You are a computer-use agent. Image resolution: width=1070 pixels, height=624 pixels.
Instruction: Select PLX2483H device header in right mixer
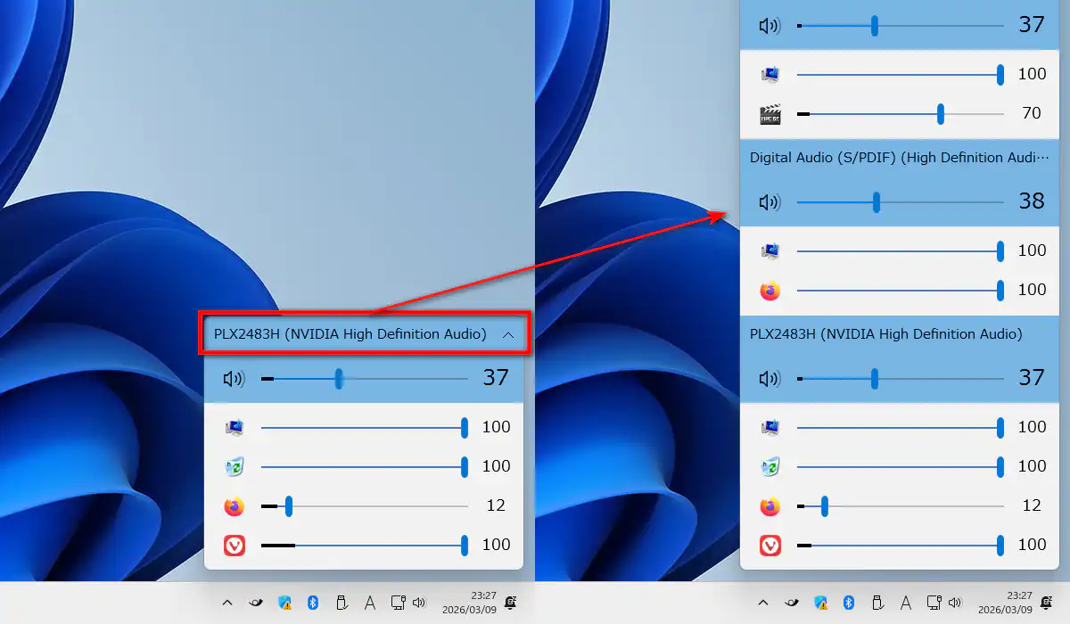click(885, 334)
